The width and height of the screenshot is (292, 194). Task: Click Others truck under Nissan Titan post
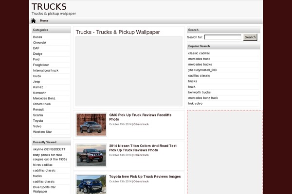(x=141, y=155)
